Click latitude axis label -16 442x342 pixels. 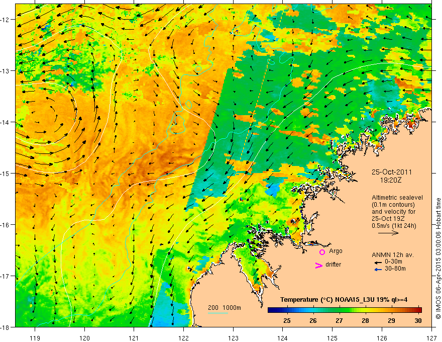click(x=5, y=225)
